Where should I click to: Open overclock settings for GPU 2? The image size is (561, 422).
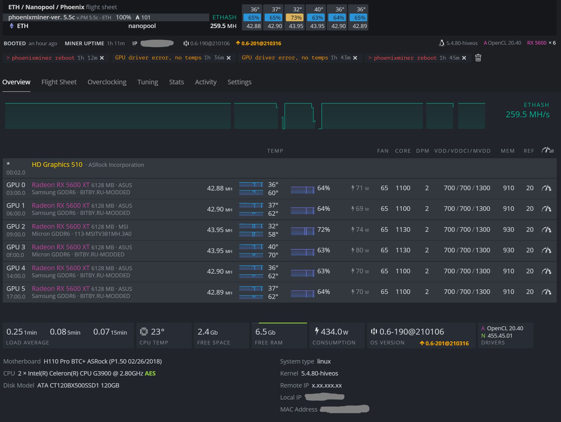[x=546, y=230]
